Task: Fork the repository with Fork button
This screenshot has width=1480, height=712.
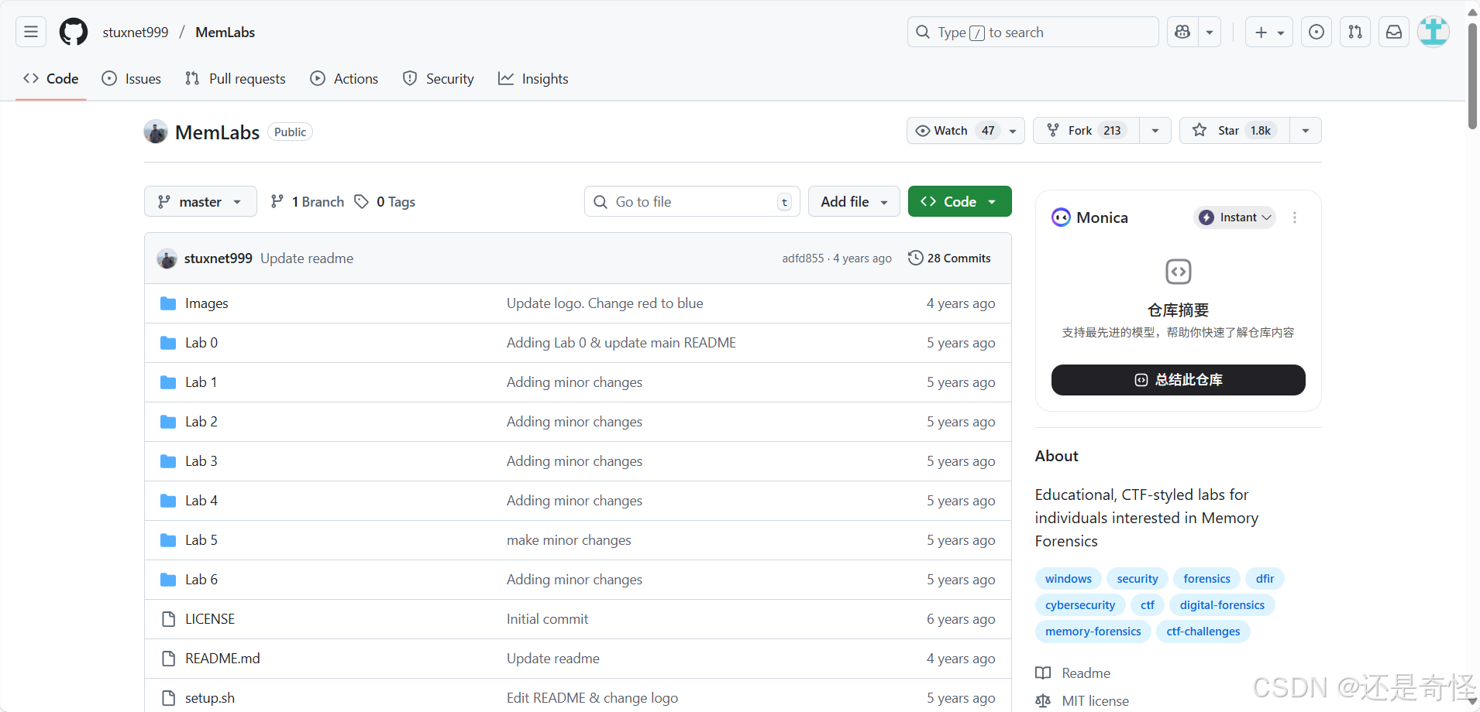Action: click(1086, 131)
